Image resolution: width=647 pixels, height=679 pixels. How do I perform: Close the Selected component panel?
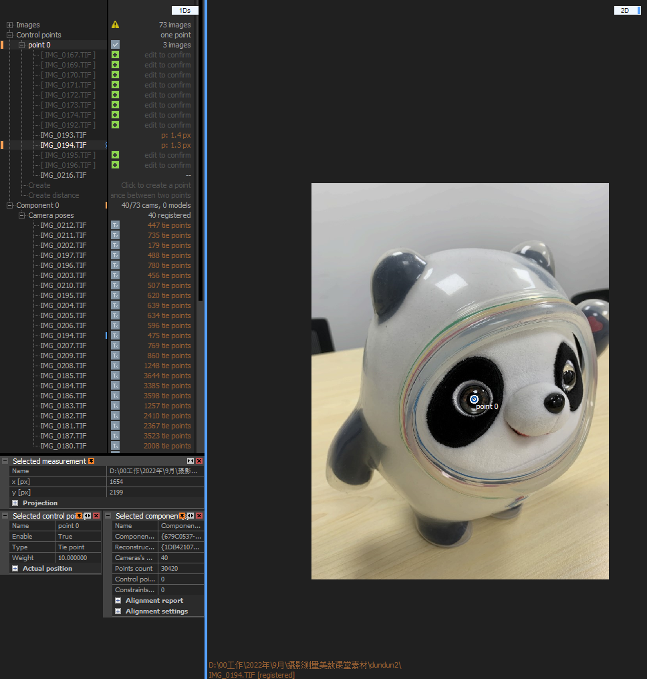(199, 516)
